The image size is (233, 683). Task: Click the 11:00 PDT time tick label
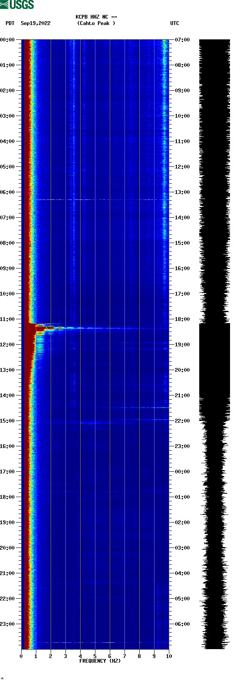[7, 319]
